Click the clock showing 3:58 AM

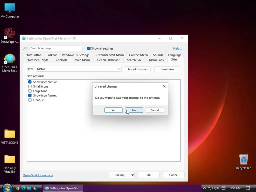click(235, 188)
